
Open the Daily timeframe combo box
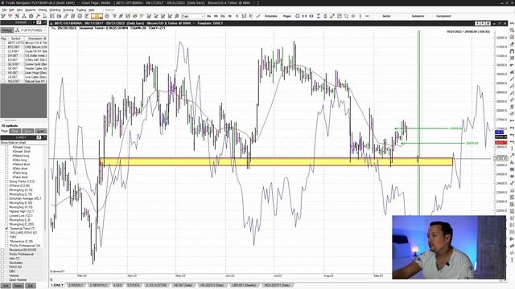point(193,16)
